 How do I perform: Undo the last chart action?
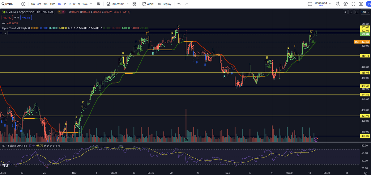point(179,4)
